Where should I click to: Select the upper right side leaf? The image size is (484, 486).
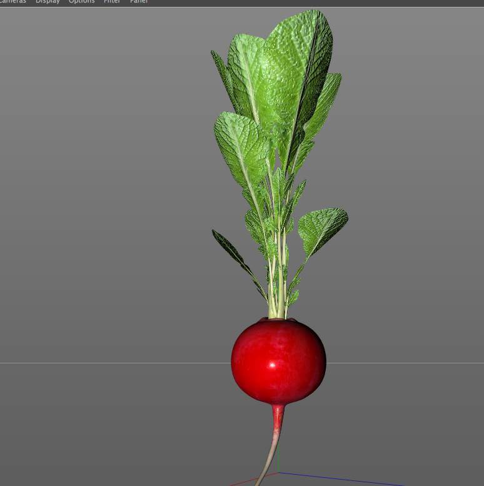326,103
